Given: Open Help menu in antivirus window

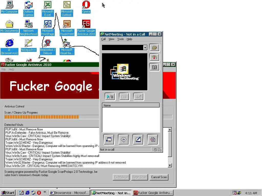Looking at the screenshot, I should (11, 69).
